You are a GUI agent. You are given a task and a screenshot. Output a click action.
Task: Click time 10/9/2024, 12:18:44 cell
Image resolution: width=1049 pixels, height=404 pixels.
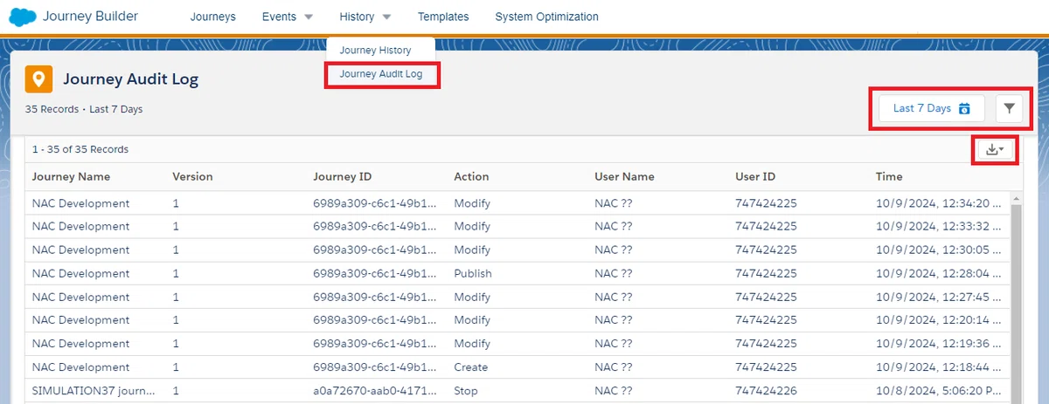[x=938, y=367]
